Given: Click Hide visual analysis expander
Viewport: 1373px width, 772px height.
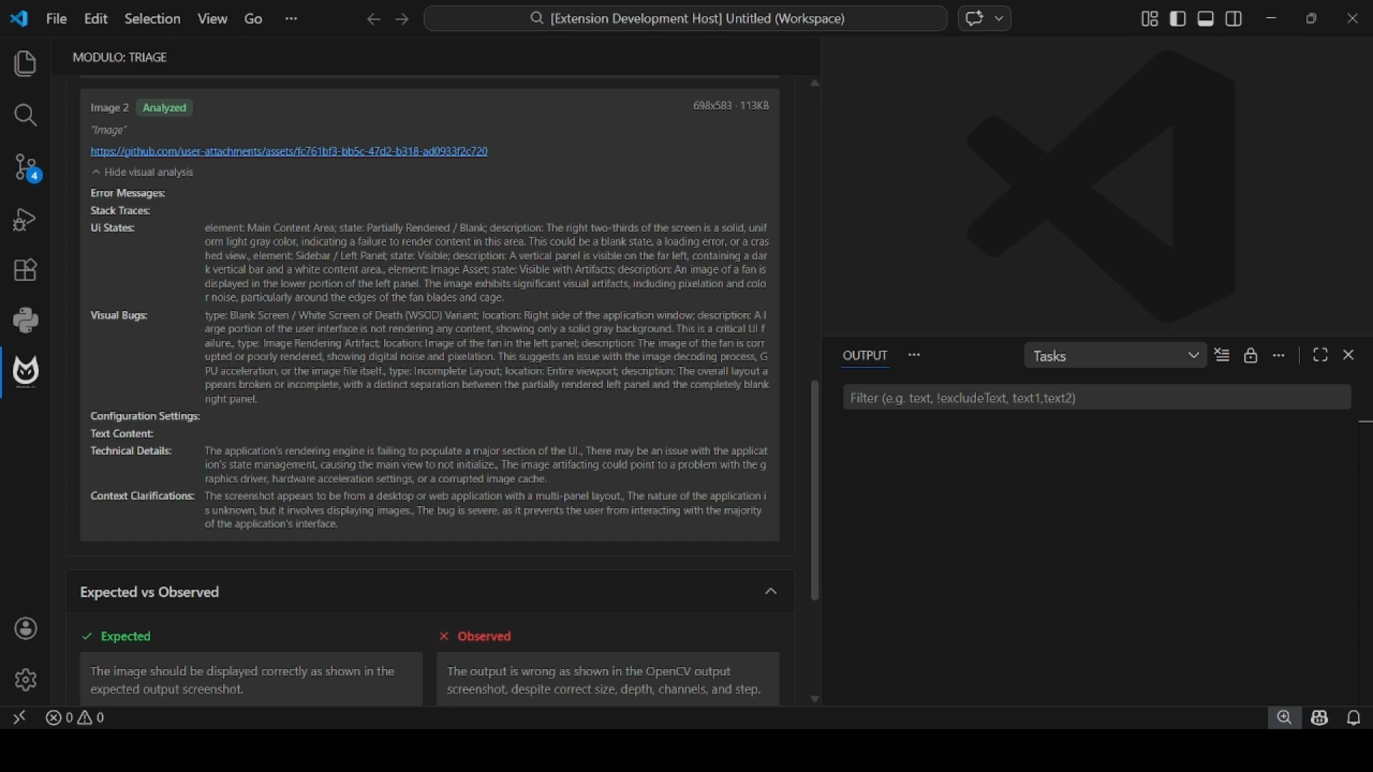Looking at the screenshot, I should [142, 172].
